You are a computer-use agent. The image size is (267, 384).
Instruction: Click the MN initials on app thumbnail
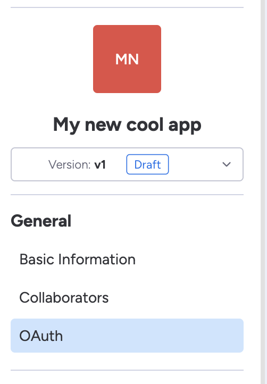click(127, 59)
